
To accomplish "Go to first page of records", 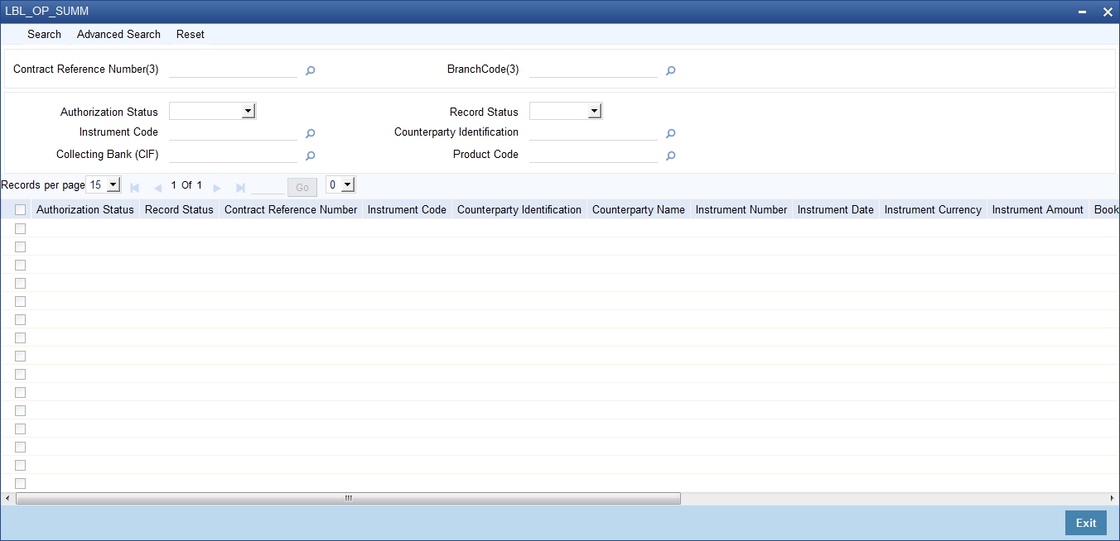I will (135, 188).
